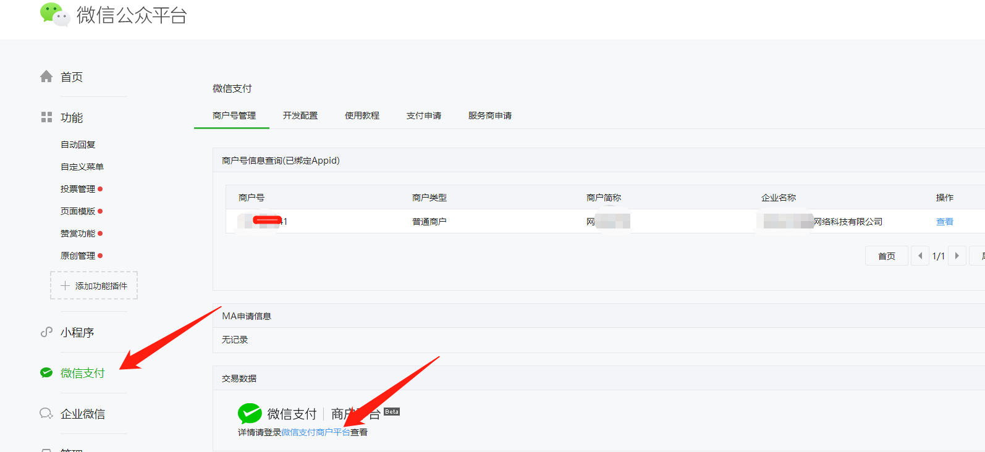The width and height of the screenshot is (985, 452).
Task: Click the plus icon in 添加功能插件
Action: pyautogui.click(x=65, y=286)
